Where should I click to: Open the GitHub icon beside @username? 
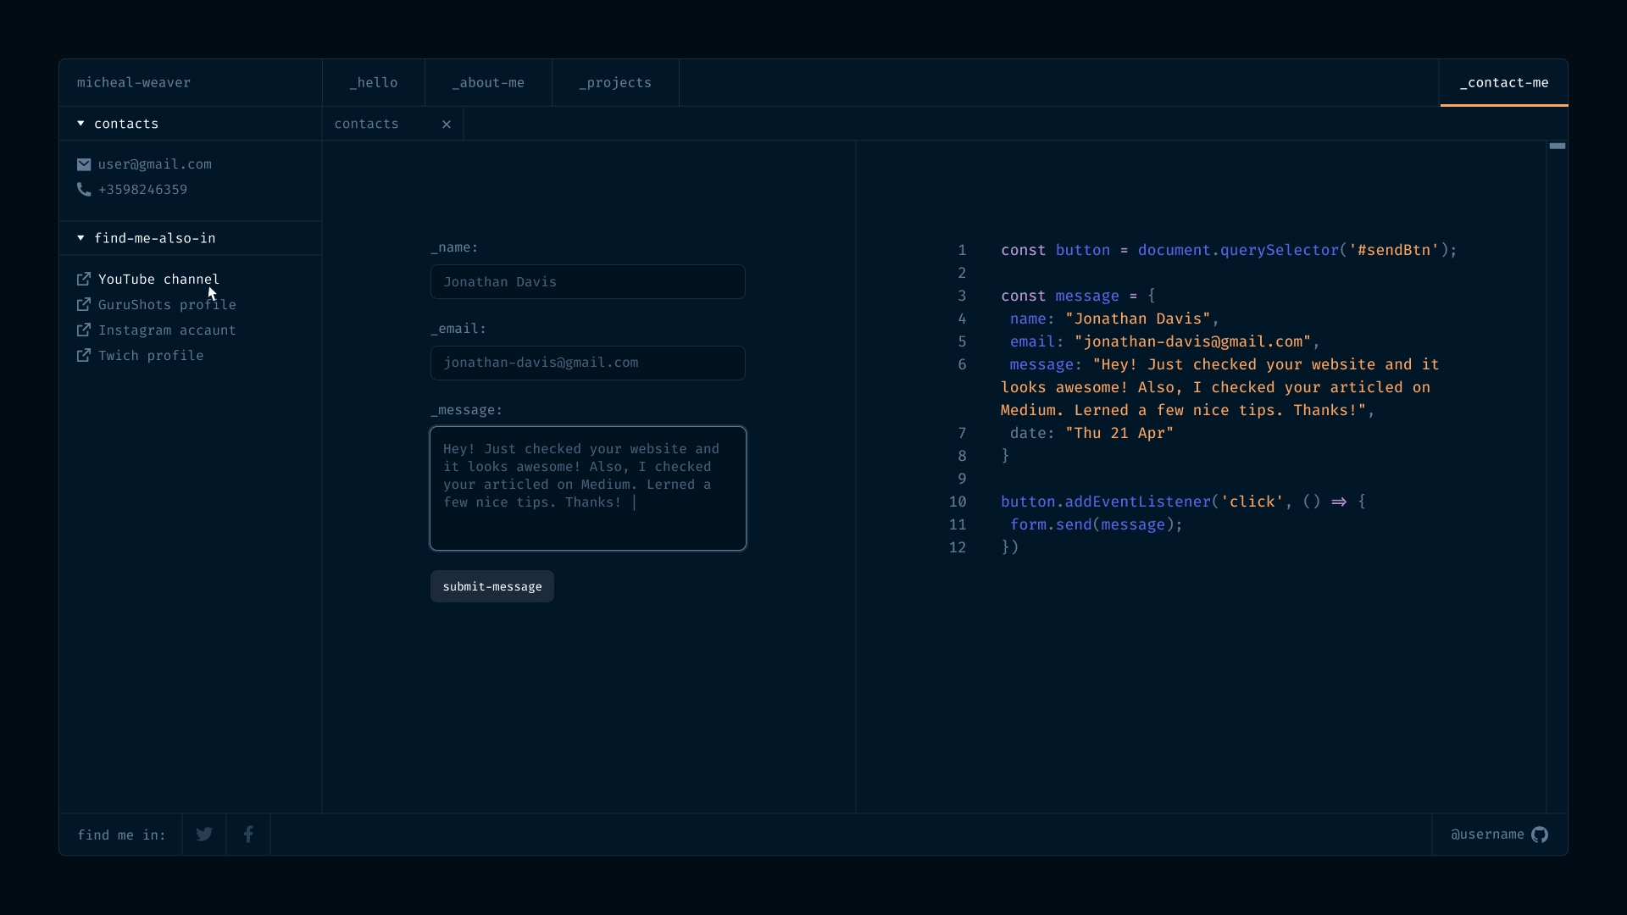tap(1540, 835)
